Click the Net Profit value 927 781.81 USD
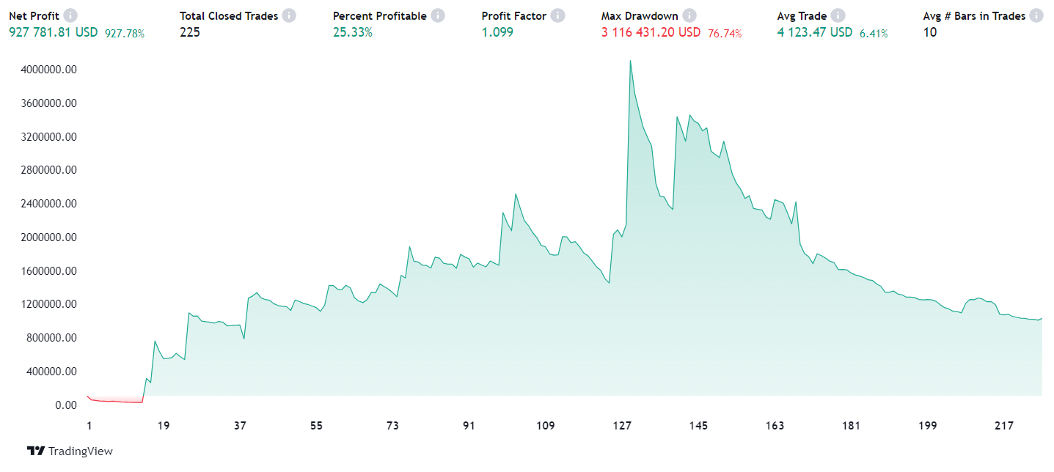Image resolution: width=1054 pixels, height=472 pixels. tap(53, 32)
